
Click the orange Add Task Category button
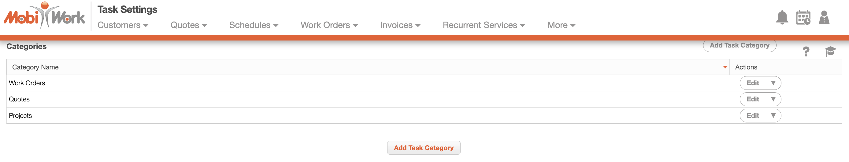[x=424, y=148]
